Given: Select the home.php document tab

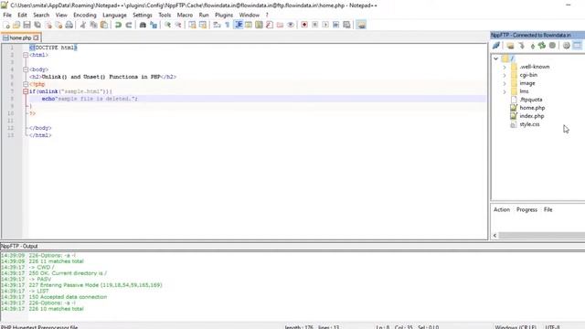Looking at the screenshot, I should (20, 38).
